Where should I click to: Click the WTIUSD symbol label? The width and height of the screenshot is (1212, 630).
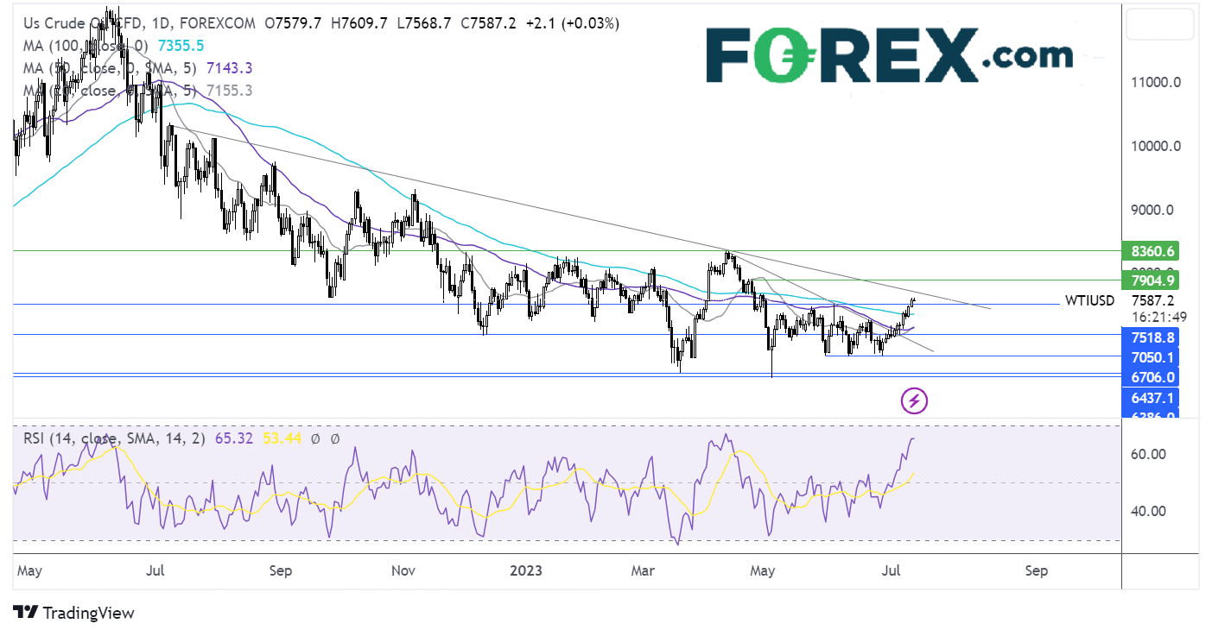(1089, 300)
